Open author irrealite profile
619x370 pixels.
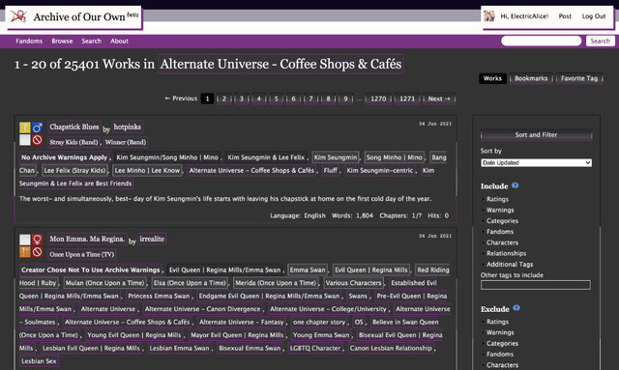pyautogui.click(x=152, y=239)
